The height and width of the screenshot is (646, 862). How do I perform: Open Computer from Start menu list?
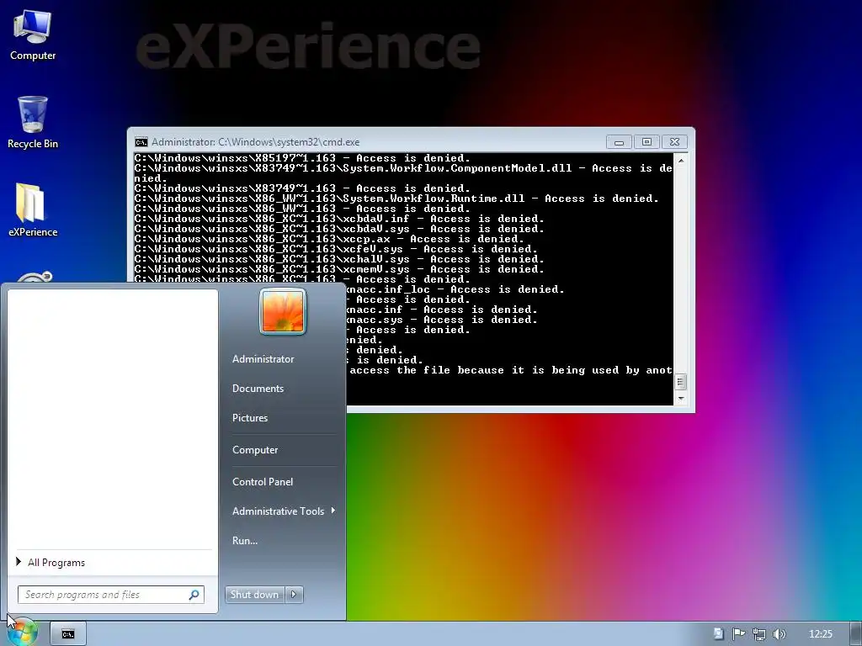[255, 450]
